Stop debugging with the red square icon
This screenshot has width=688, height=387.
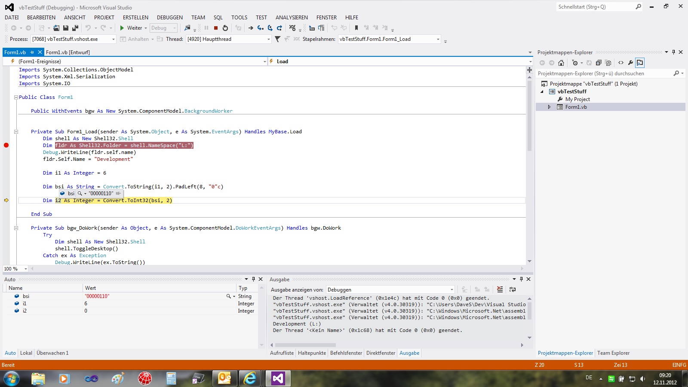click(x=216, y=28)
